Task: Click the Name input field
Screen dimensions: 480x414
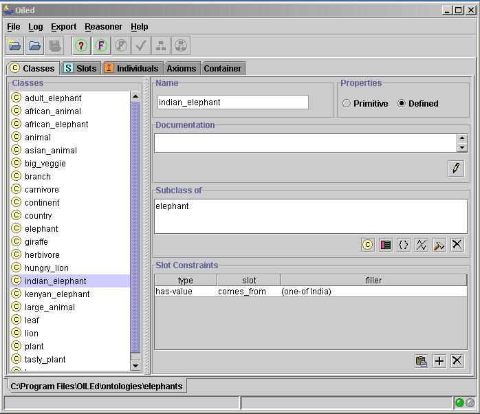Action: 233,102
